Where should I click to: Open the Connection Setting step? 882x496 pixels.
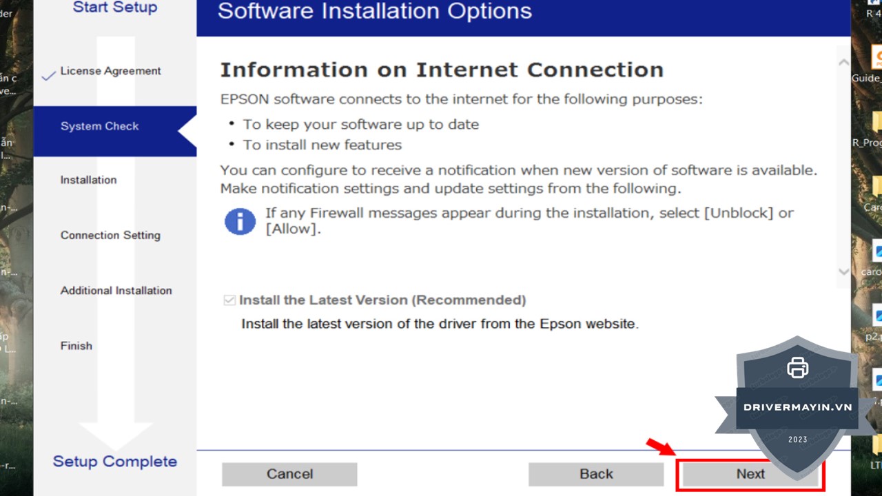tap(110, 236)
